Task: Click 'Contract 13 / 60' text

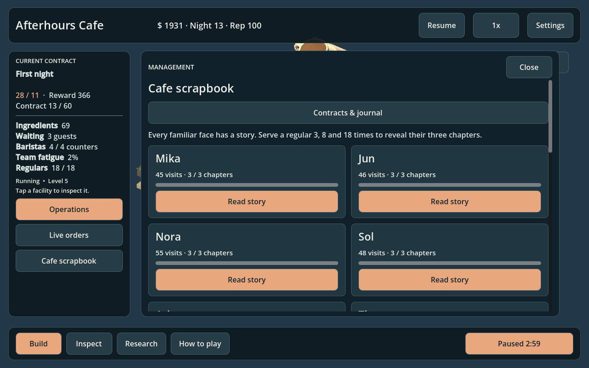Action: coord(44,106)
